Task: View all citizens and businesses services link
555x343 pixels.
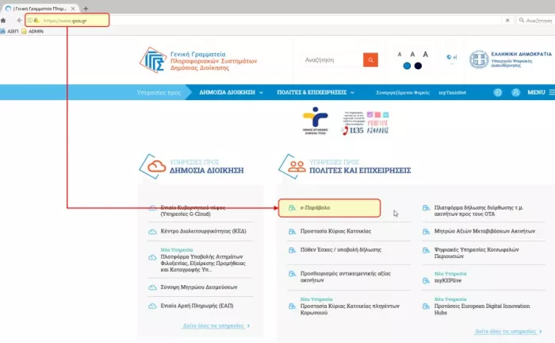Action: [508, 331]
